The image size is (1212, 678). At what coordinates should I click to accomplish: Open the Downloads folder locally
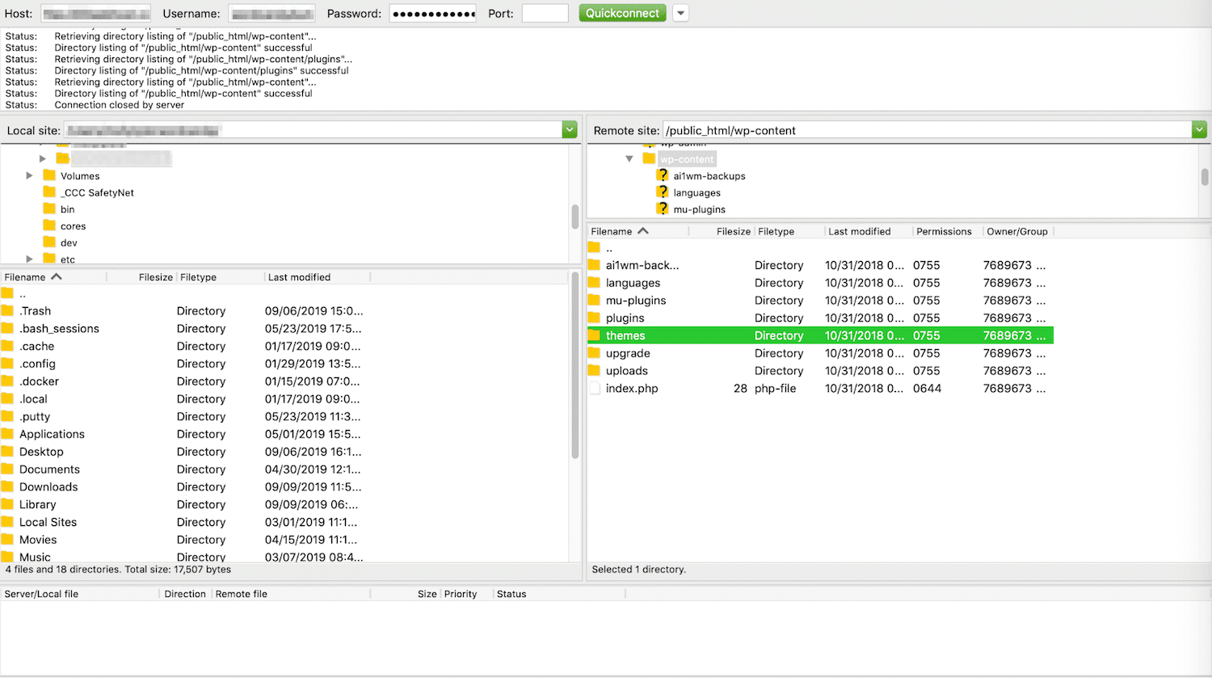pos(48,486)
